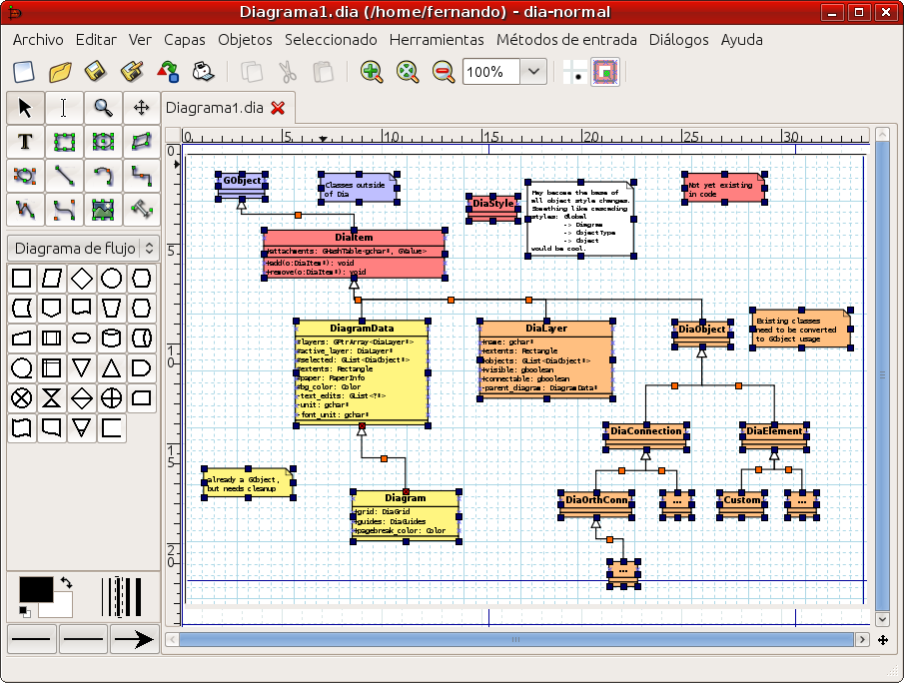Image resolution: width=904 pixels, height=683 pixels.
Task: Select the magnify tool in toolbox
Action: point(103,107)
